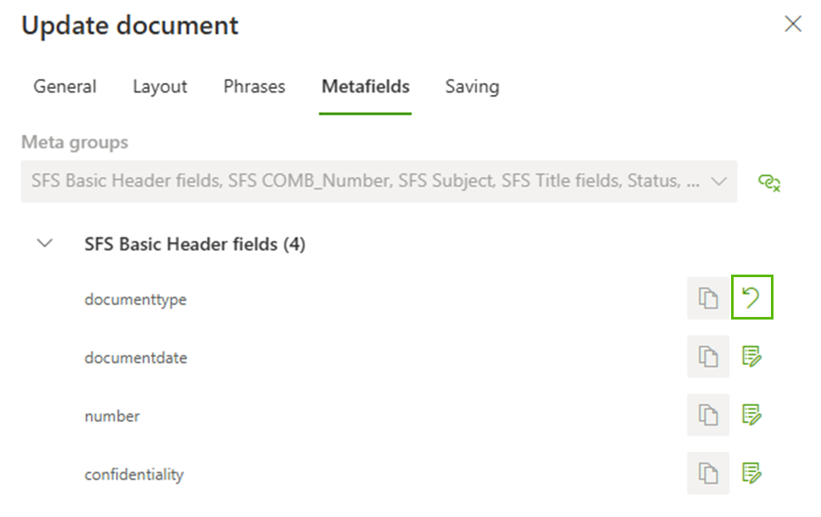
Task: Click the SFS Basic Header fields heading
Action: [x=195, y=244]
